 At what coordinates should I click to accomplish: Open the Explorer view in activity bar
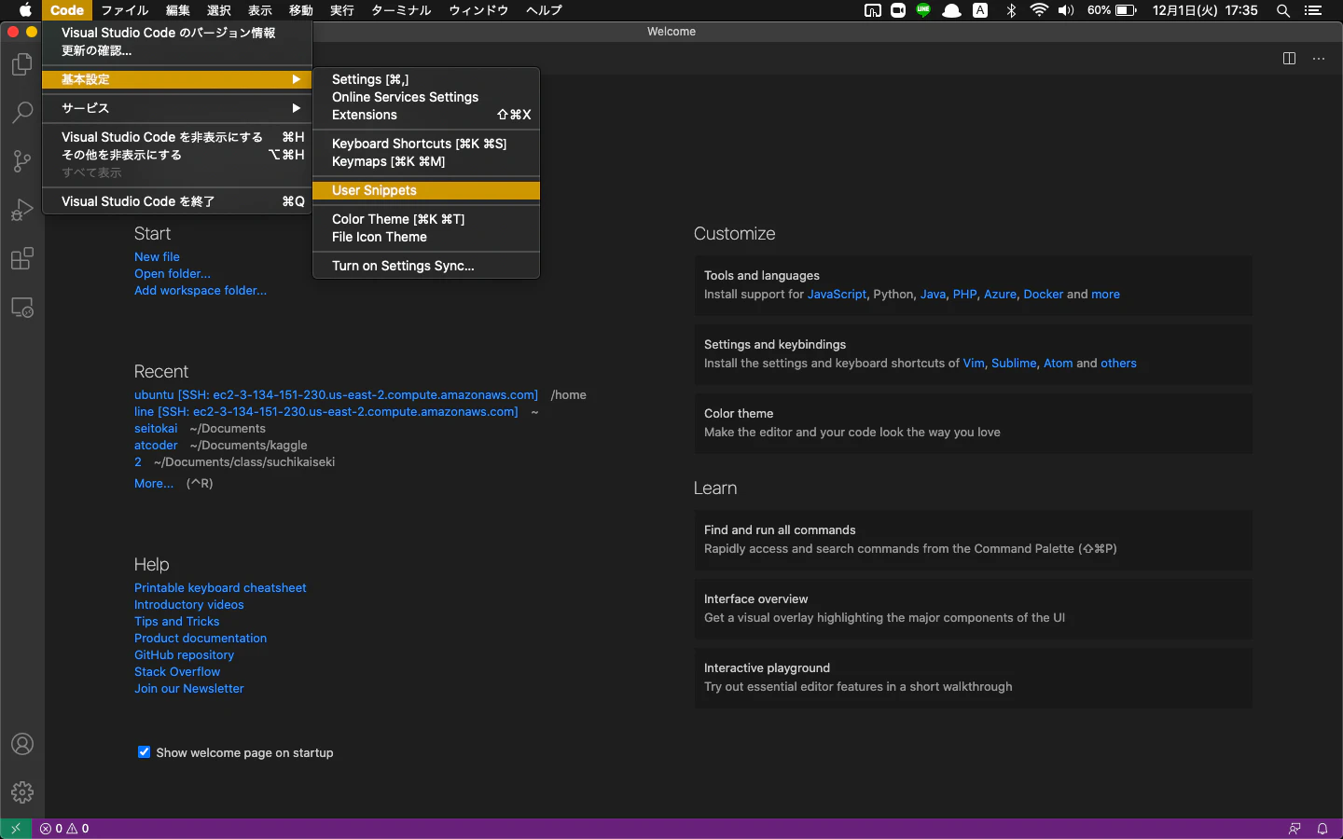tap(21, 64)
